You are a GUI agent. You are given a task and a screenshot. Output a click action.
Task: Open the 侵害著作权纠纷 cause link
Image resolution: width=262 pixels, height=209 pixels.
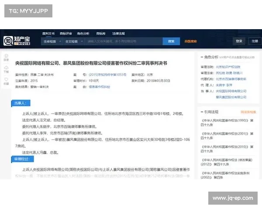click(99, 87)
